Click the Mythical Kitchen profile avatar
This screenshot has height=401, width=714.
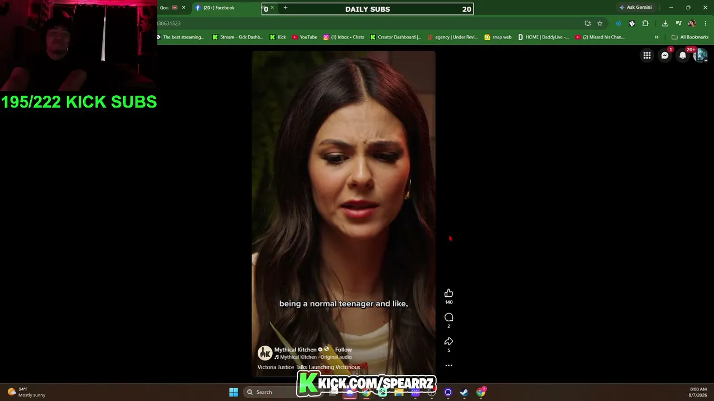(x=264, y=353)
